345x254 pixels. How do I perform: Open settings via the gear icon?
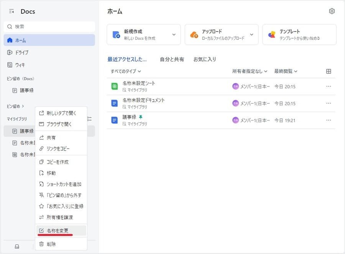click(332, 11)
